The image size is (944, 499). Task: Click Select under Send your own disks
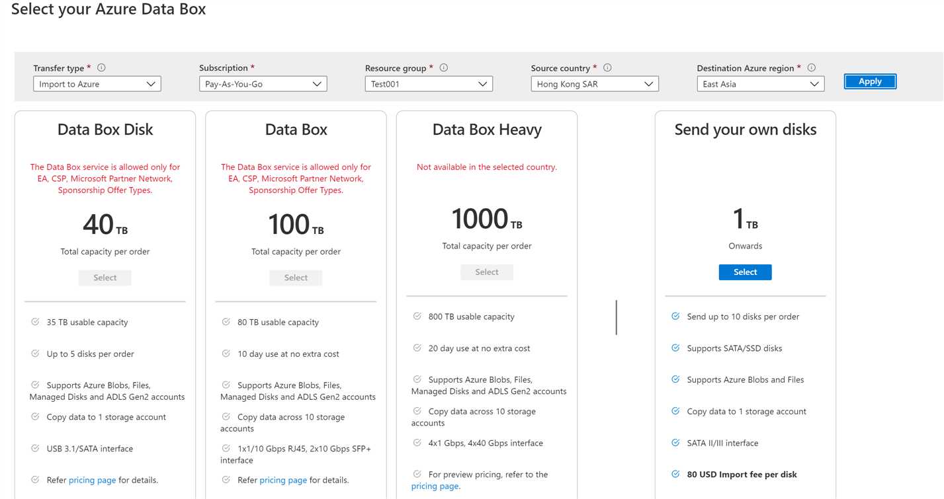point(745,272)
